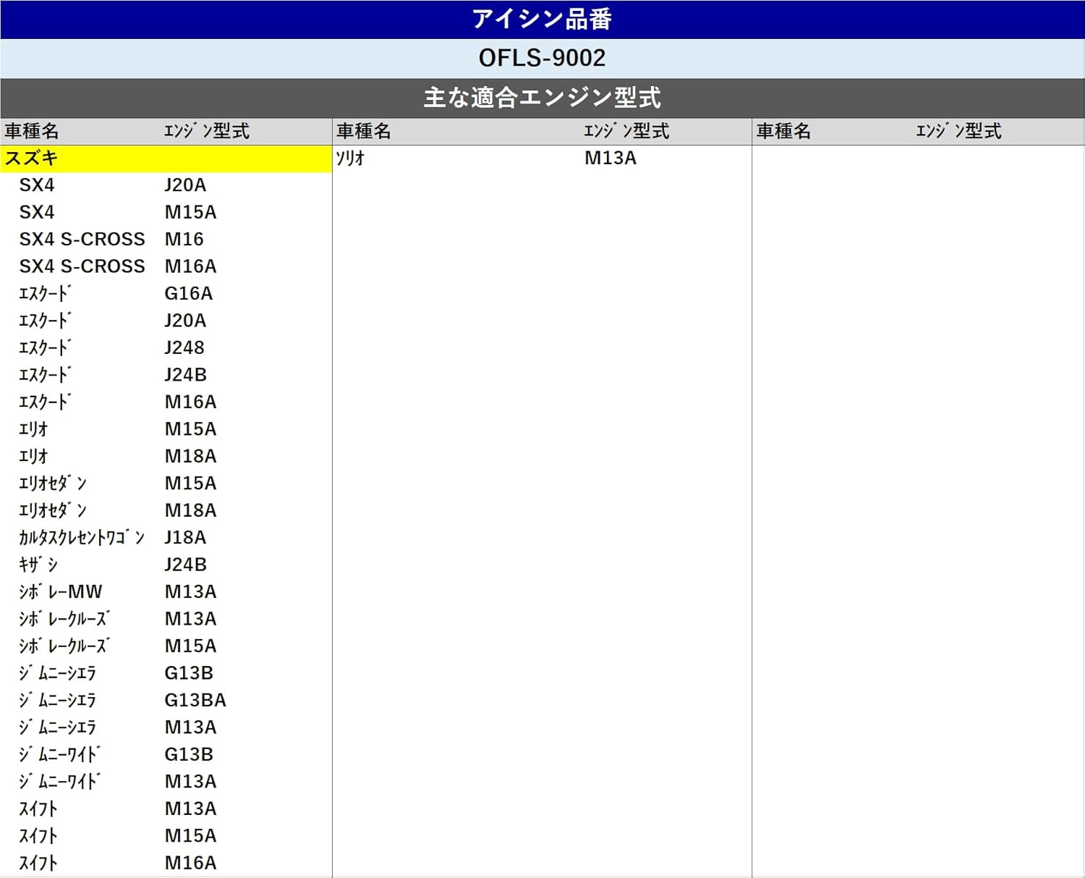Image resolution: width=1085 pixels, height=878 pixels.
Task: Select engine code J20A beside SX4
Action: pos(185,185)
